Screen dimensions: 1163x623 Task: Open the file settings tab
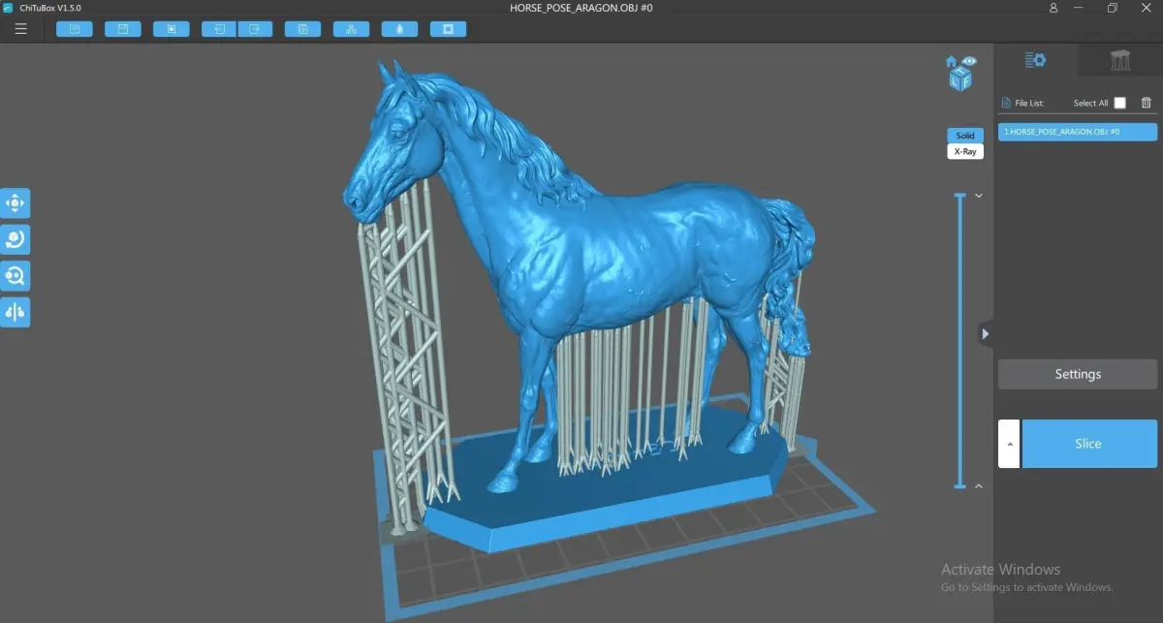tap(1036, 60)
